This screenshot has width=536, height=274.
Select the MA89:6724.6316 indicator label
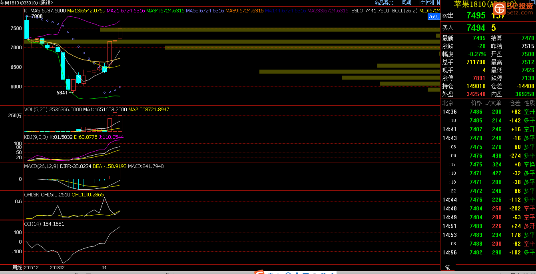click(245, 11)
